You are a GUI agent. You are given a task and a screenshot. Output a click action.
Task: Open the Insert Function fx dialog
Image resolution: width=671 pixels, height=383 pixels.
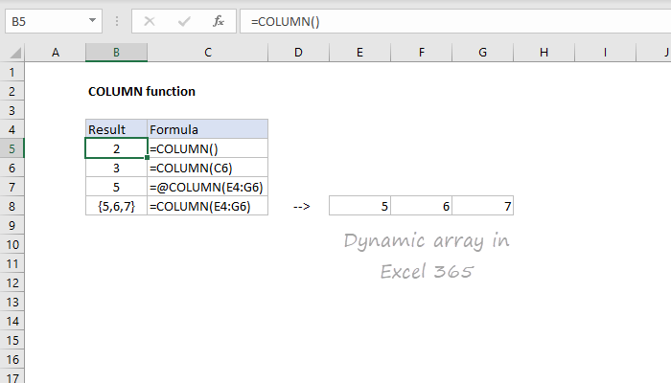pos(219,21)
